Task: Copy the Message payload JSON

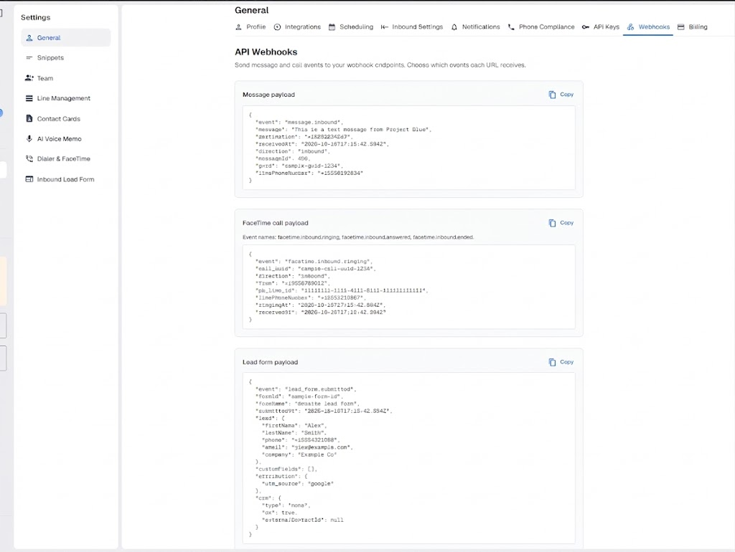Action: (x=561, y=95)
